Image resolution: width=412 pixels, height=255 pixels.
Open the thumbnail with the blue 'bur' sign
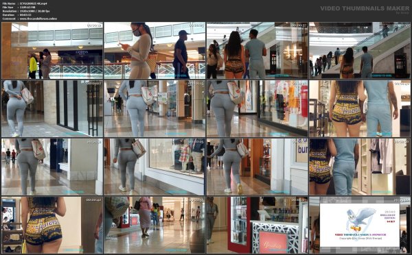click(257, 167)
